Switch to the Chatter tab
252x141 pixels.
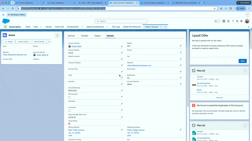(84, 36)
